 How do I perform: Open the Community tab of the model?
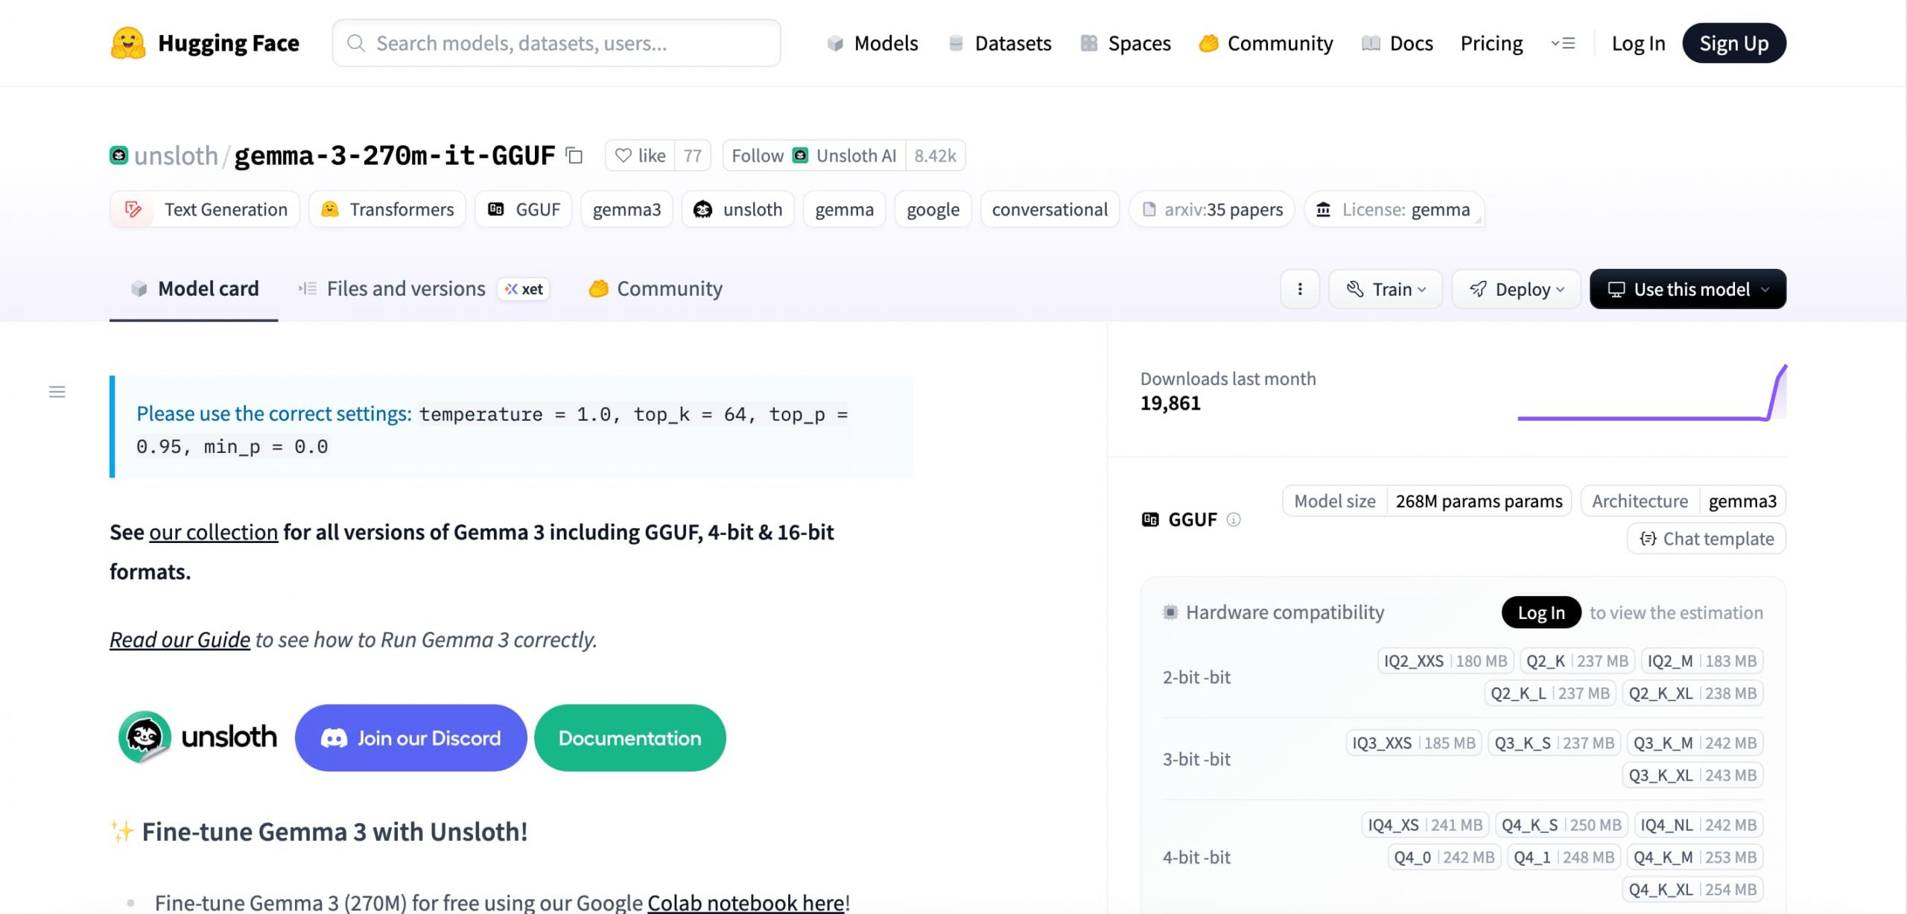[x=656, y=289]
